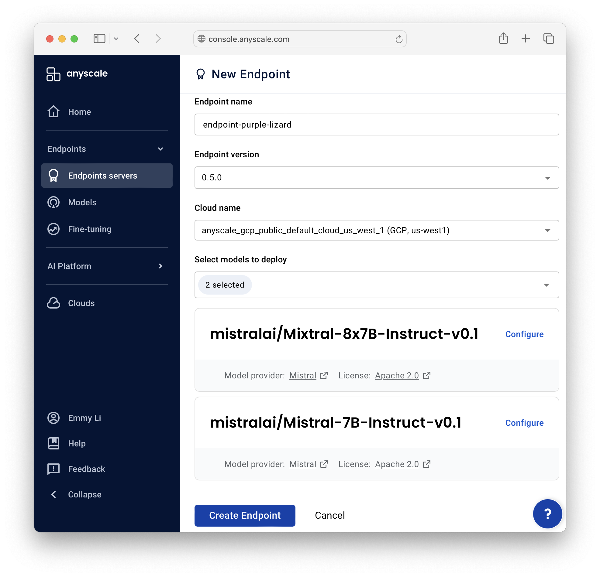Screen dimensions: 600x577
Task: Click the Create Endpoint button
Action: [245, 516]
